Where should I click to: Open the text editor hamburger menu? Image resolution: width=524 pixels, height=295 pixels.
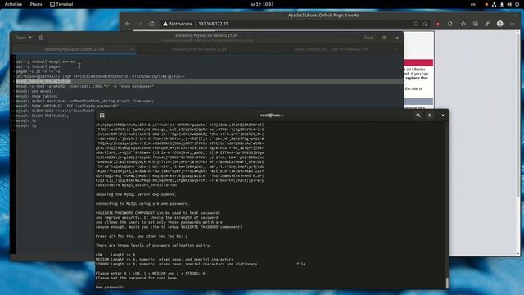pos(384,38)
